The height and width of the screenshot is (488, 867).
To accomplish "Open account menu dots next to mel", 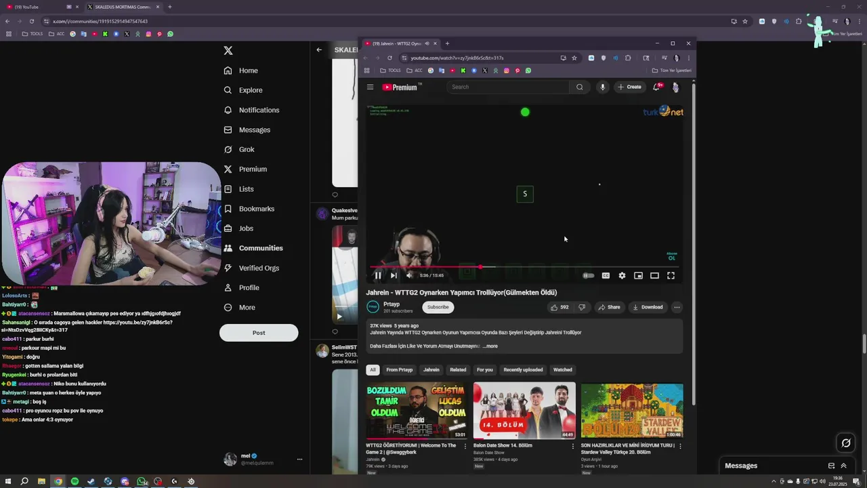I will [299, 460].
